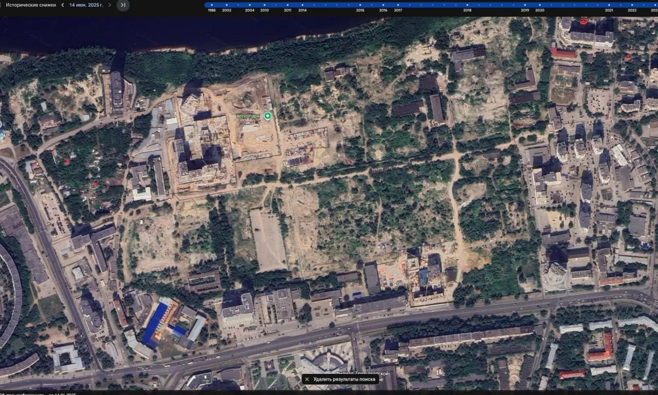Select the 2020 timeline marker
The width and height of the screenshot is (658, 395).
[540, 5]
